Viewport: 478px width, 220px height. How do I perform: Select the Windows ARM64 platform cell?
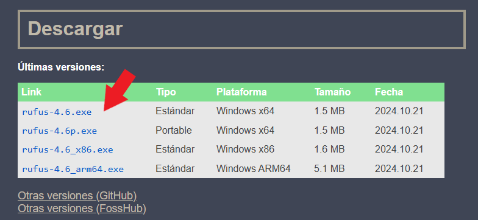point(254,168)
